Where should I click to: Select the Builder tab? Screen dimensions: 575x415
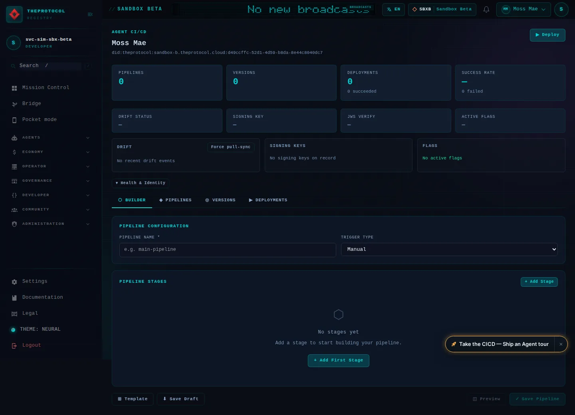[x=132, y=200]
